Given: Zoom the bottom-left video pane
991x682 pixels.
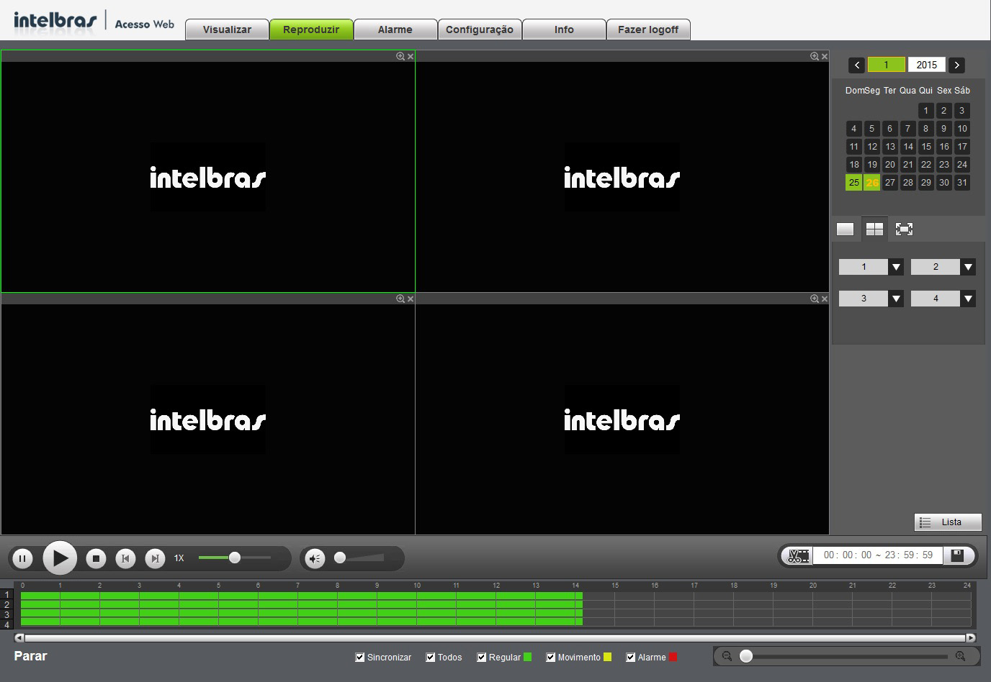Looking at the screenshot, I should tap(400, 299).
